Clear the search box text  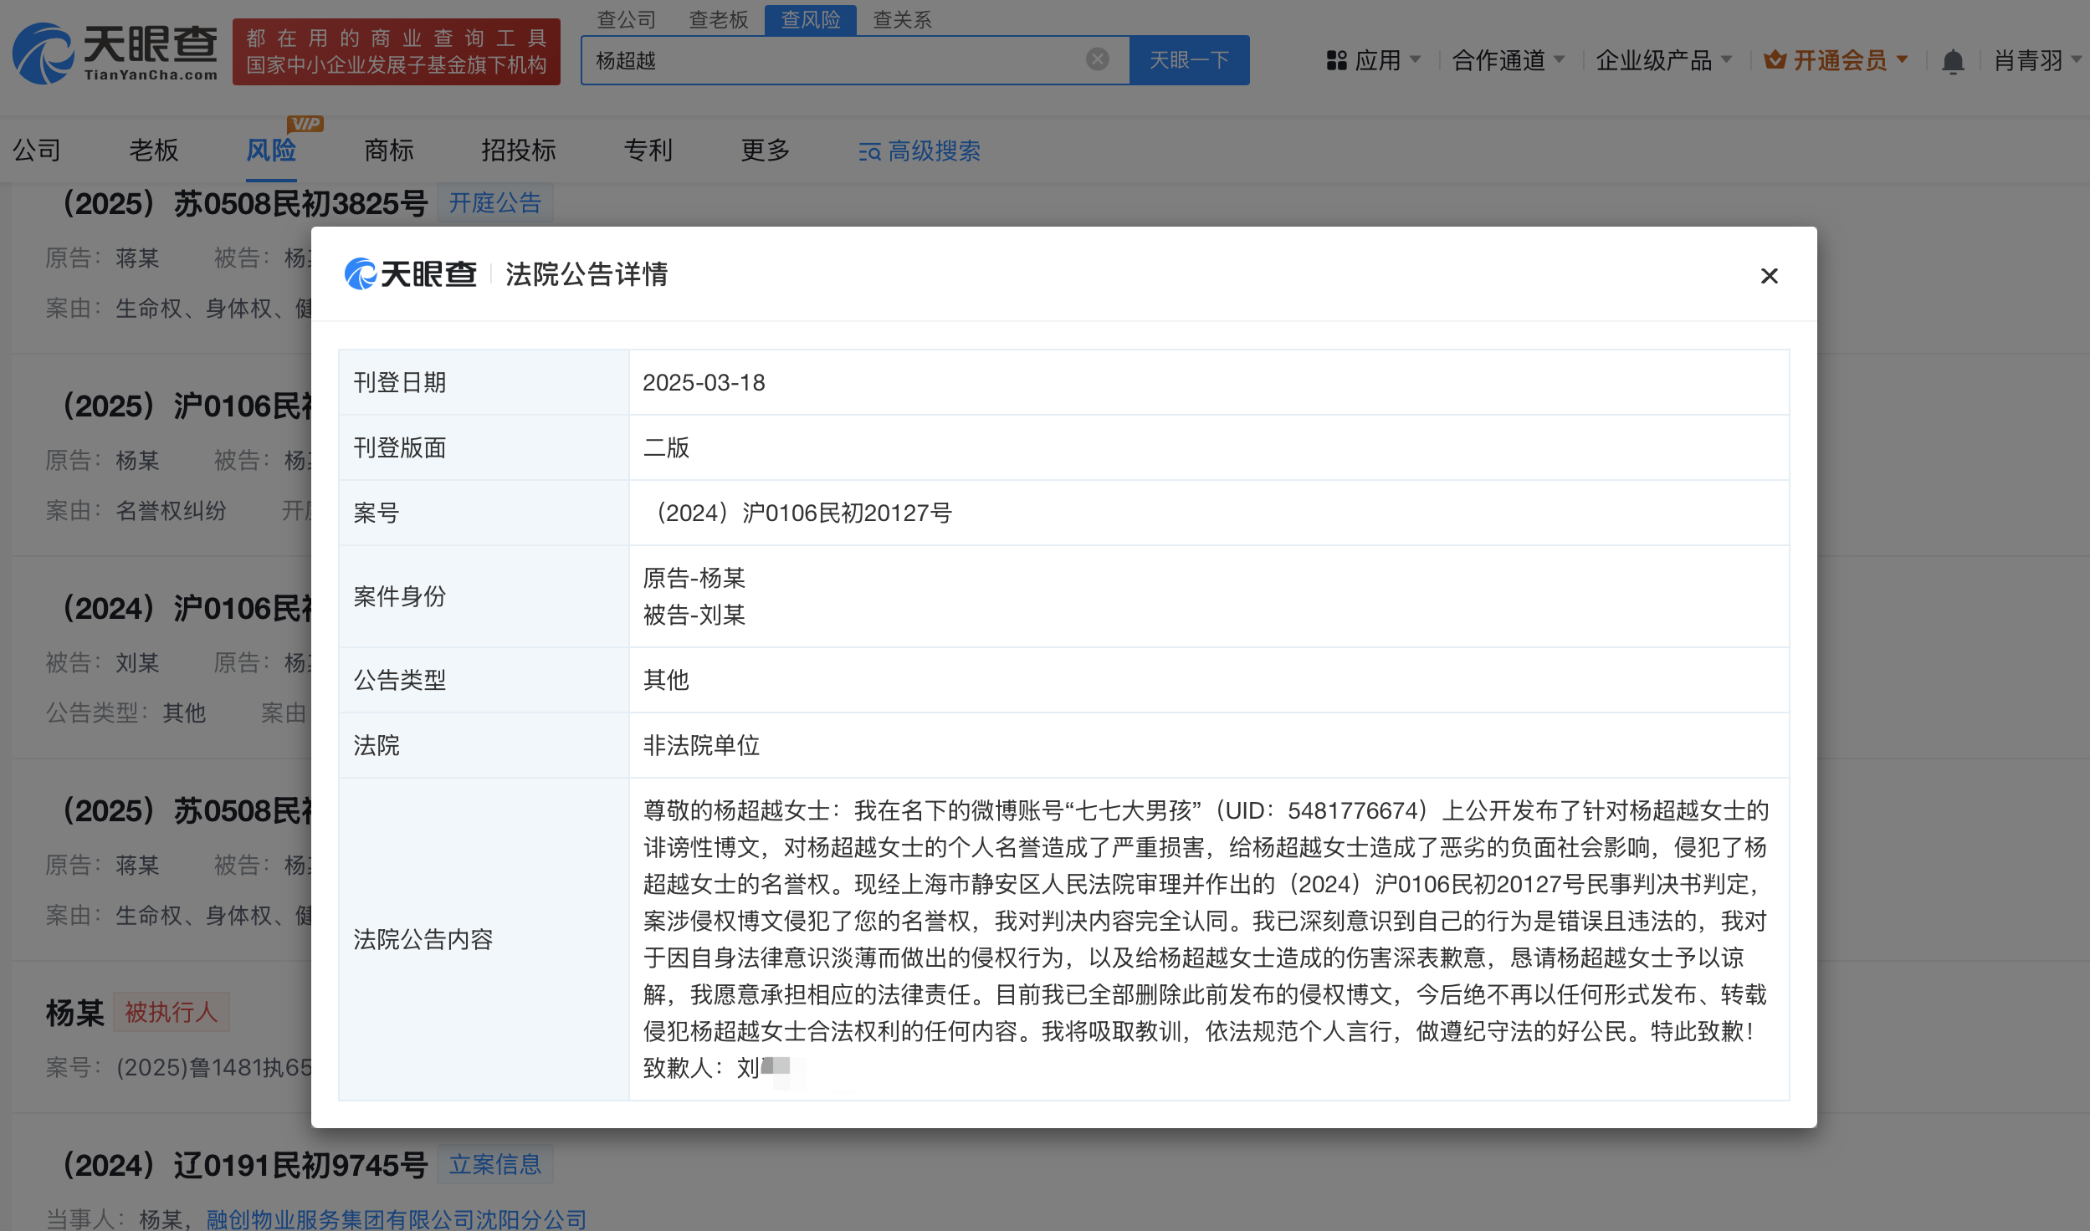[x=1097, y=59]
